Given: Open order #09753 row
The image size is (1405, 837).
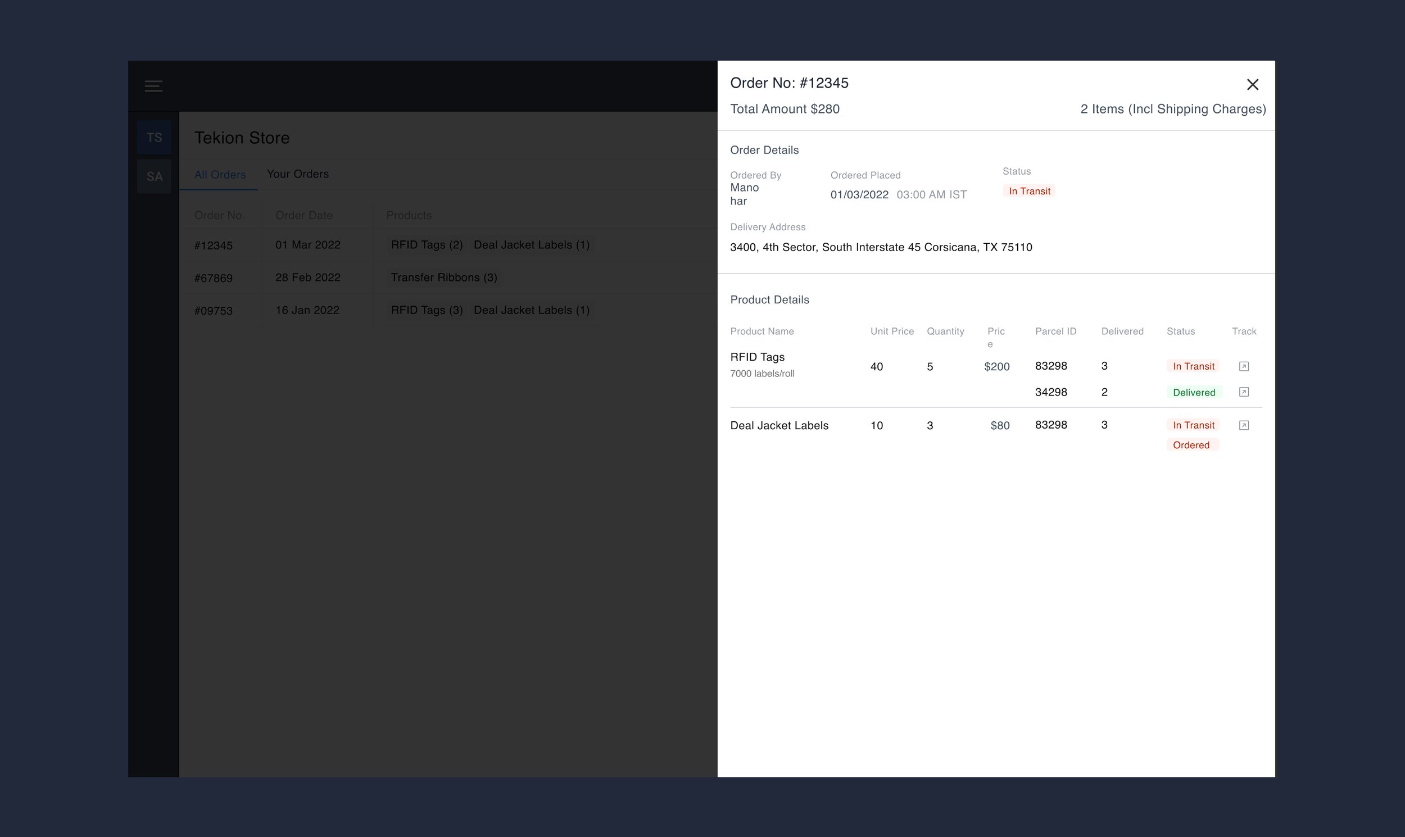Looking at the screenshot, I should point(214,311).
